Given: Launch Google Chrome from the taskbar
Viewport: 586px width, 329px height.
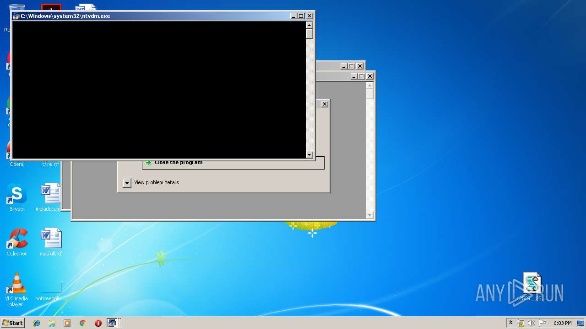Looking at the screenshot, I should click(x=82, y=323).
